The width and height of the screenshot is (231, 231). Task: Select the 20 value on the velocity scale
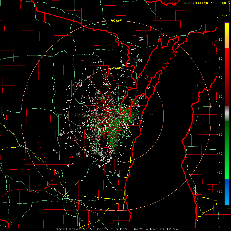pos(220,96)
